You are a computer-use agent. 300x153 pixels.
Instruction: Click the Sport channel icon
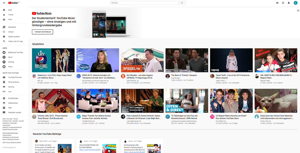pos(4,57)
